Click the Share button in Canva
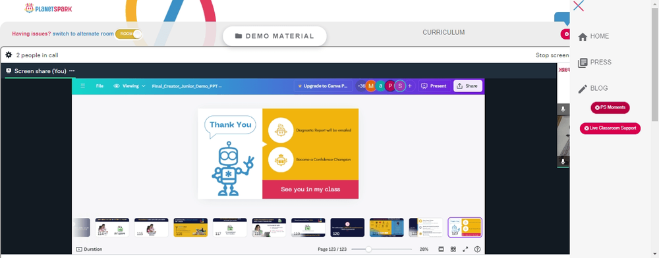This screenshot has height=258, width=659. pos(467,86)
